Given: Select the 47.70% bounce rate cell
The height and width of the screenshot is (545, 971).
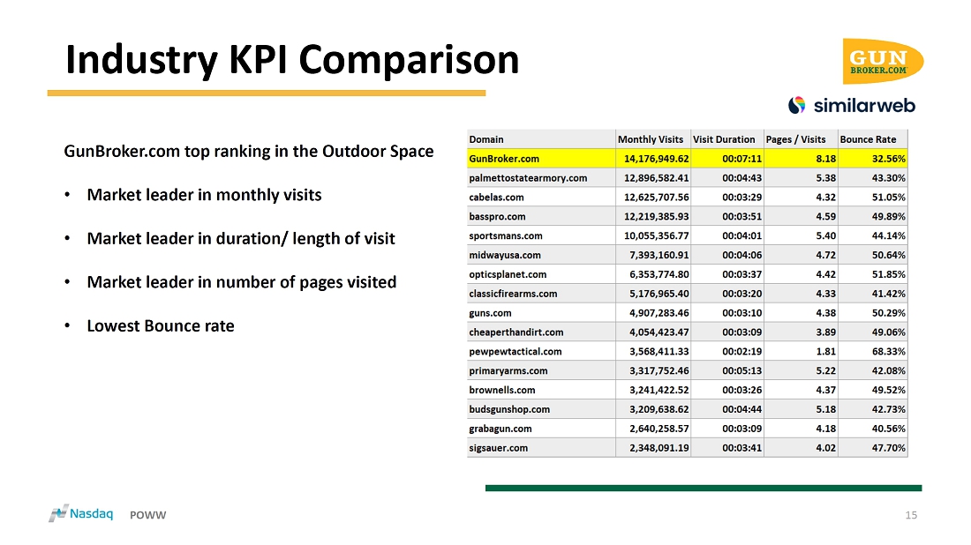Looking at the screenshot, I should point(872,447).
